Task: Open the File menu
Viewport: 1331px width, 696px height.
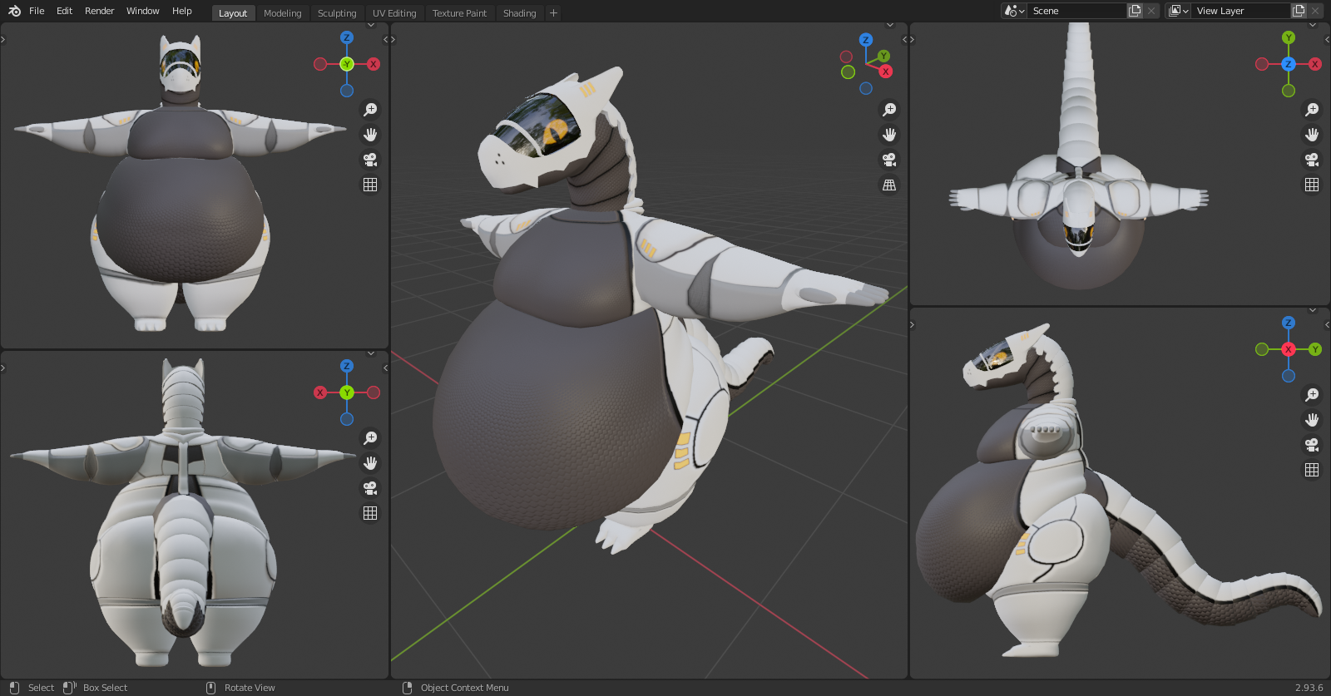Action: pos(37,11)
